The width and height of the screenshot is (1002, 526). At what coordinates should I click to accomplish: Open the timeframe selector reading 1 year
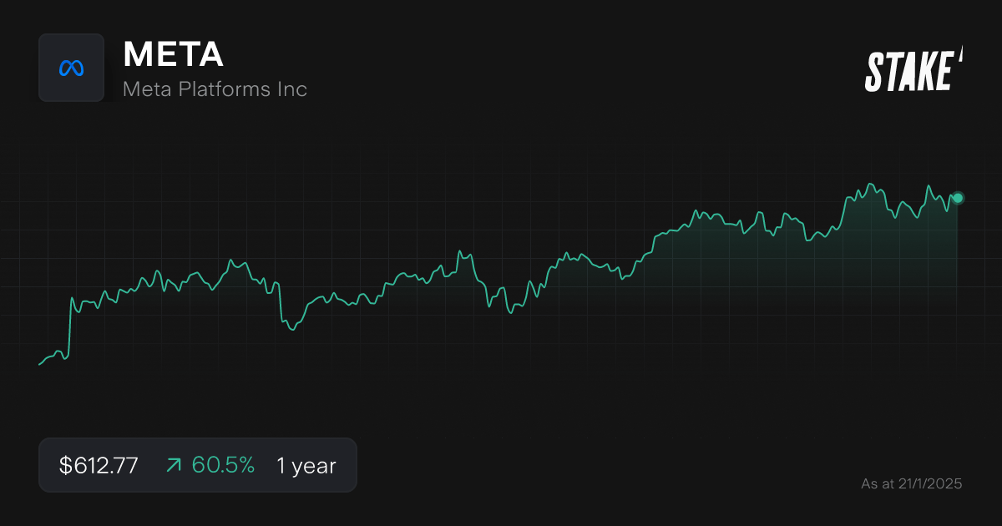[305, 465]
